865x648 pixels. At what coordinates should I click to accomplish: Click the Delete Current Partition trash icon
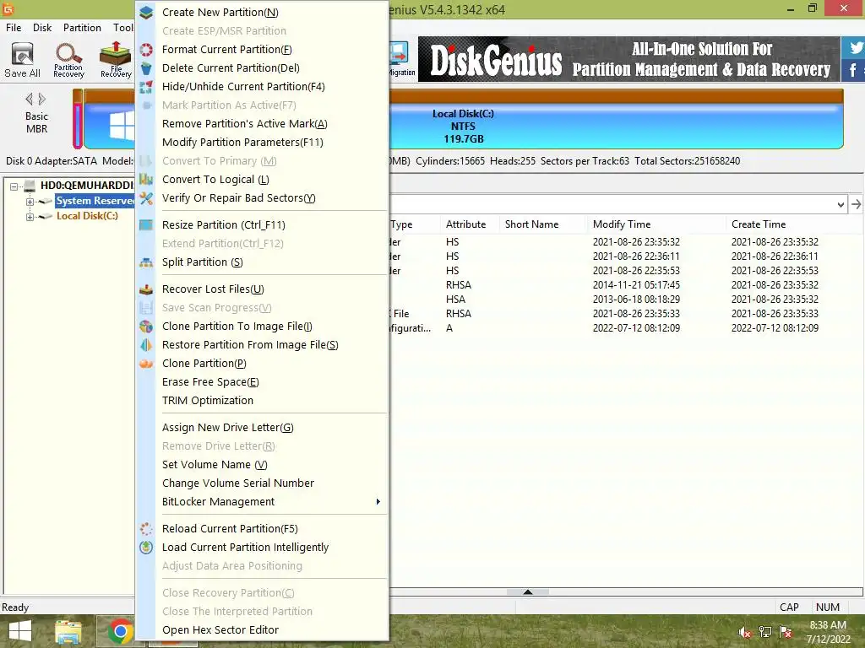pos(146,68)
